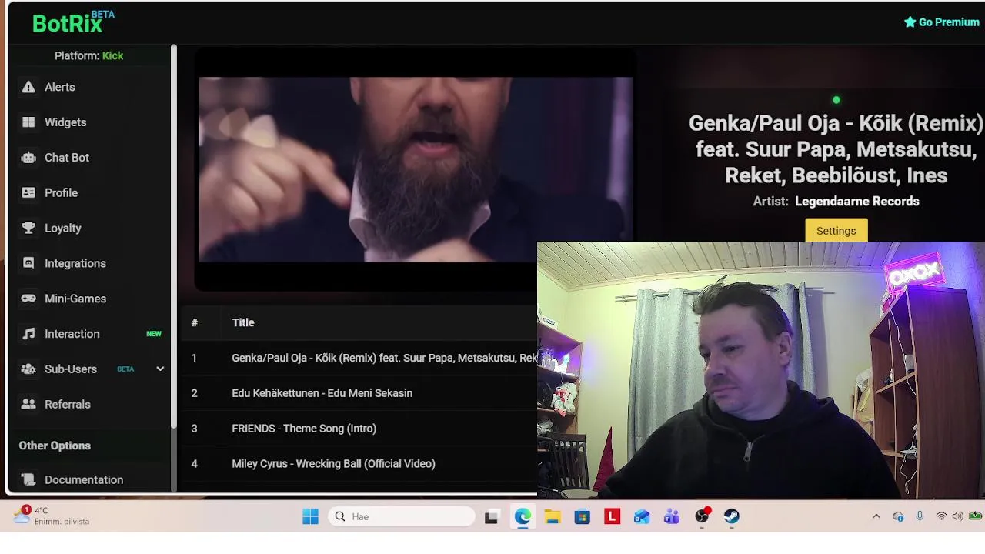The image size is (985, 554).
Task: Click the Loyalty trophy icon
Action: (x=28, y=228)
